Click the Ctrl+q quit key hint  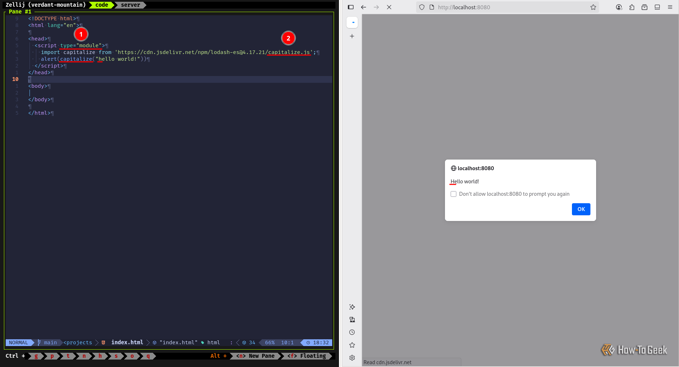(148, 356)
